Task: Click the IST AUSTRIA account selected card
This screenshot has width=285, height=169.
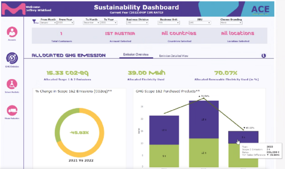Action: pos(120,37)
